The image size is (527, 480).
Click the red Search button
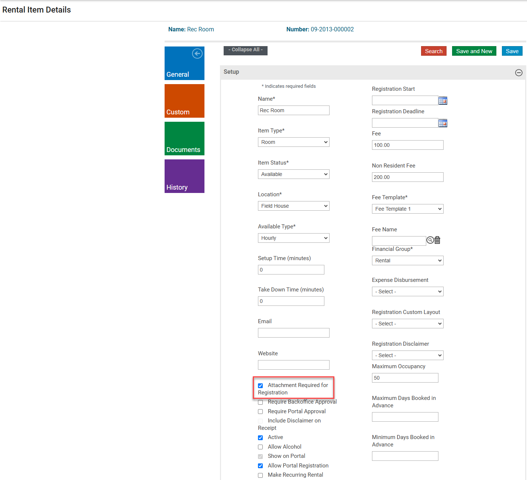pos(434,51)
